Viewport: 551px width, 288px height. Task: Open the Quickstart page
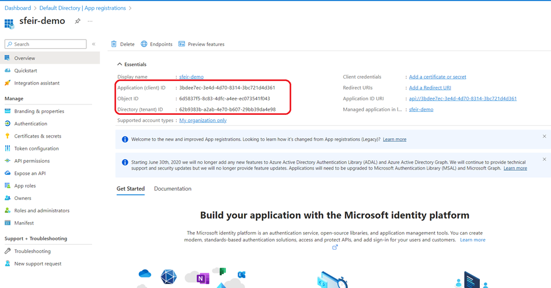click(25, 71)
